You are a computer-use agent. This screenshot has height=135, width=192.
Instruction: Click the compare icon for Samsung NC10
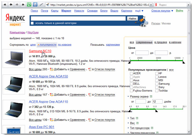[52, 69]
